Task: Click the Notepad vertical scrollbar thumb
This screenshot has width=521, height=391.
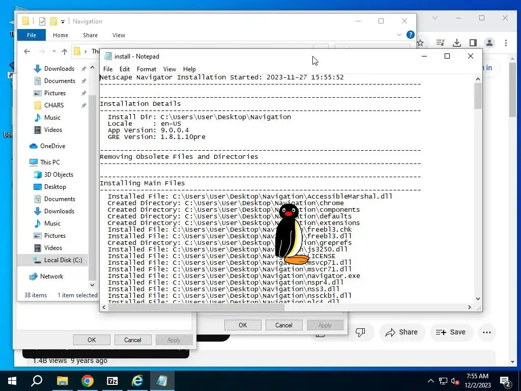Action: (478, 96)
